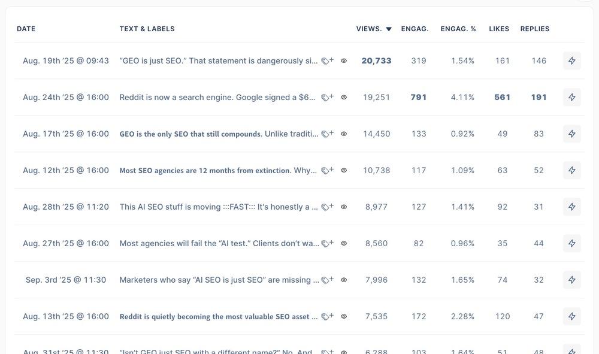The height and width of the screenshot is (354, 599).
Task: Toggle the eye icon on the Aug. 27th post
Action: click(344, 244)
